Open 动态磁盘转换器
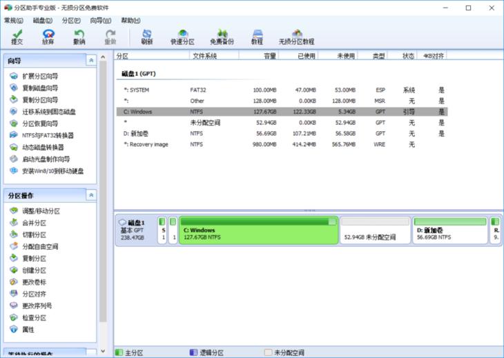 tap(37, 148)
